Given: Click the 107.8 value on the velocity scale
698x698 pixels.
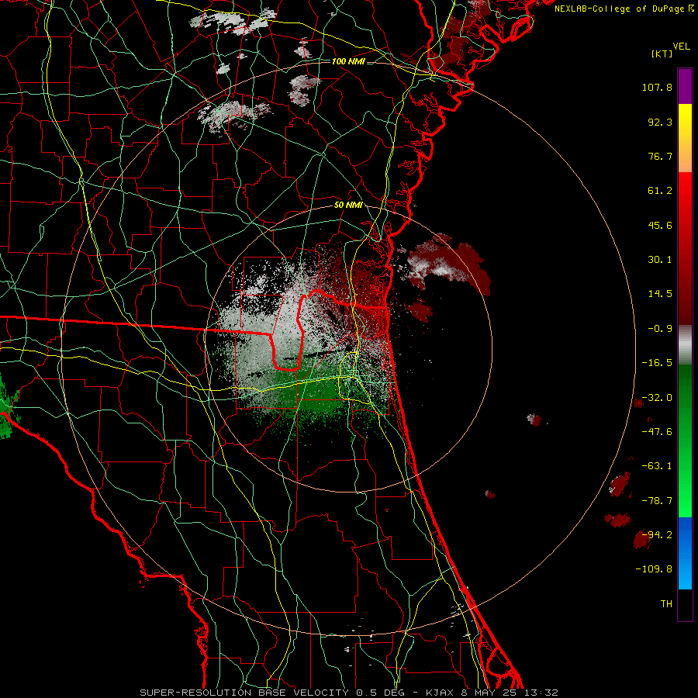Looking at the screenshot, I should (657, 87).
